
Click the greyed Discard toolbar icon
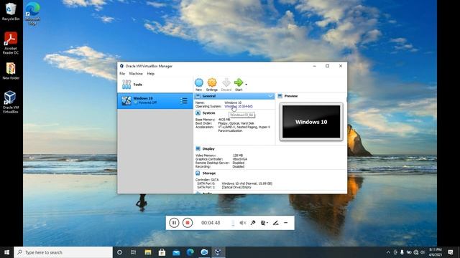[226, 85]
